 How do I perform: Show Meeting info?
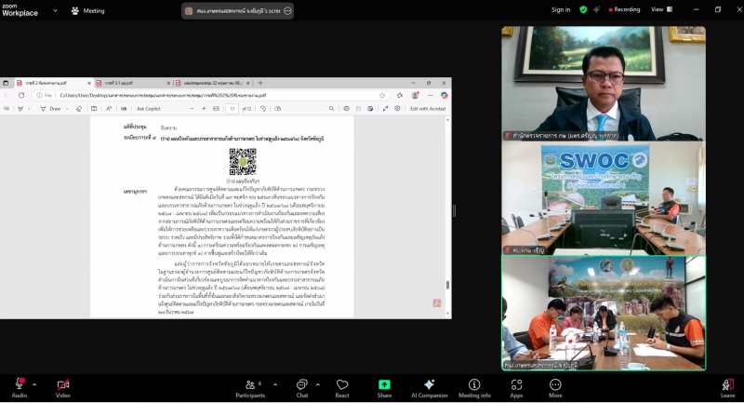pos(474,387)
